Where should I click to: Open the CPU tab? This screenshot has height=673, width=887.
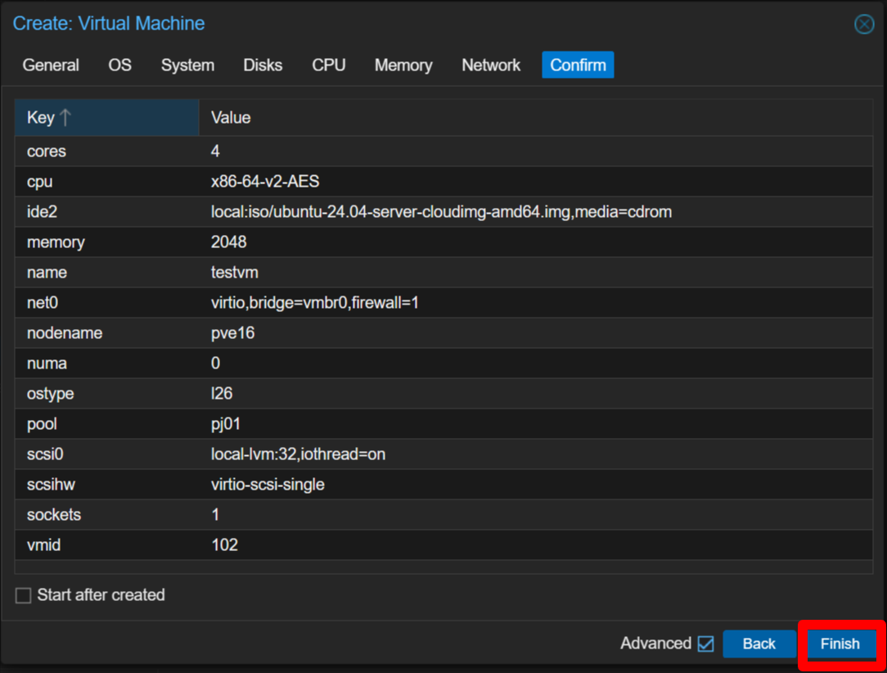tap(328, 65)
